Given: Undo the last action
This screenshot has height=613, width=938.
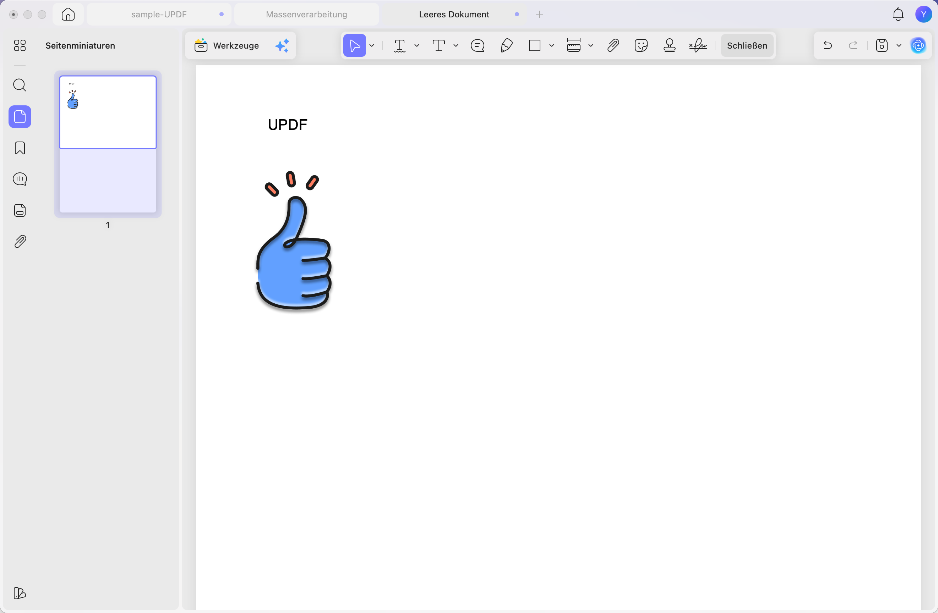Looking at the screenshot, I should [x=828, y=45].
